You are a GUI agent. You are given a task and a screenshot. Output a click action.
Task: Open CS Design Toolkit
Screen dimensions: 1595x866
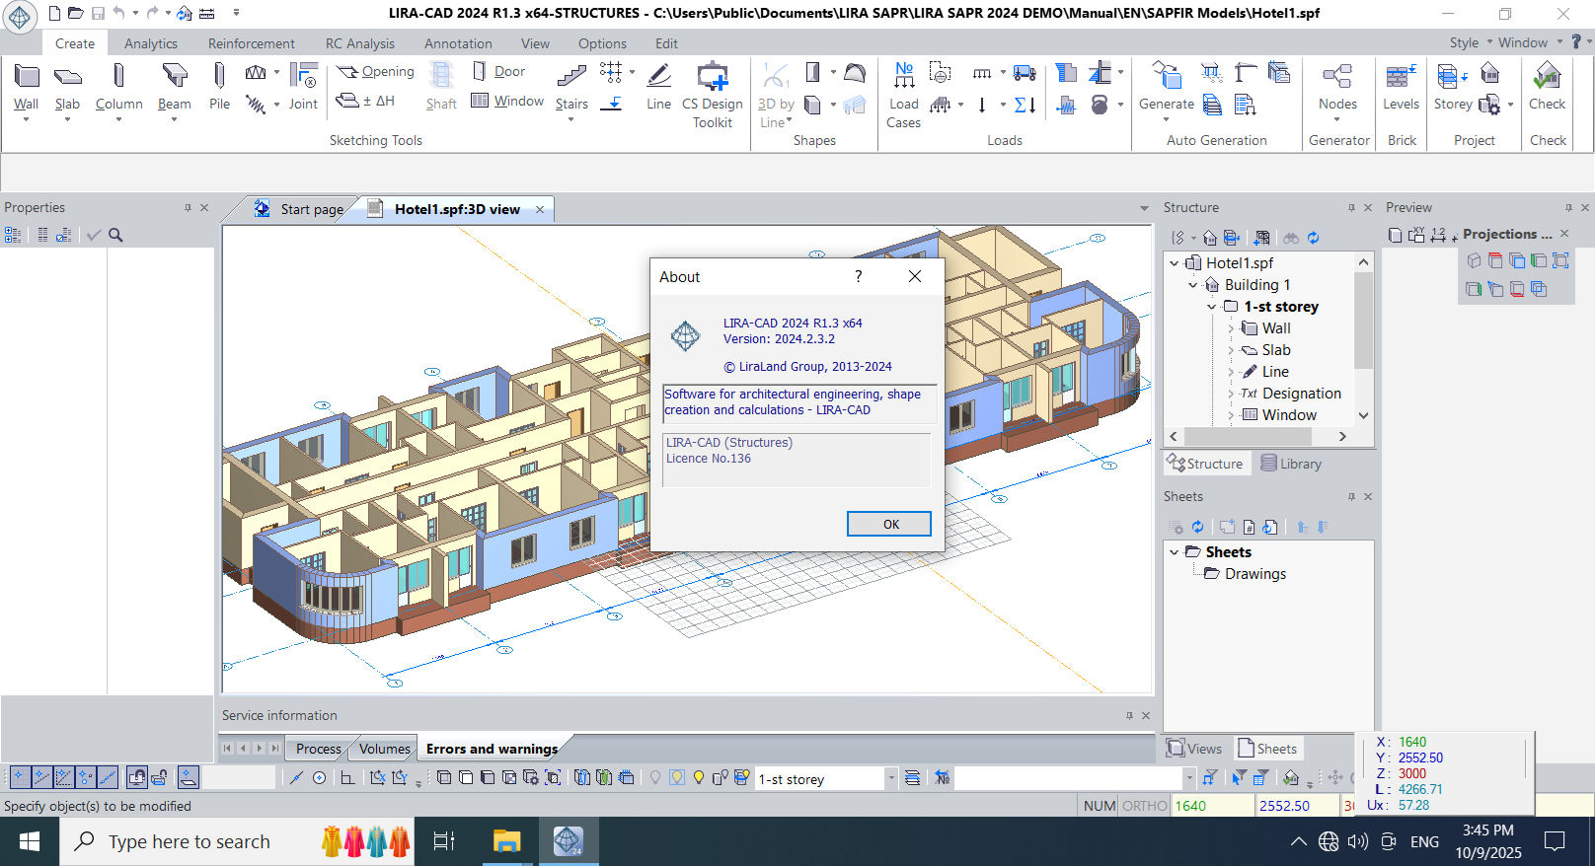(x=712, y=96)
